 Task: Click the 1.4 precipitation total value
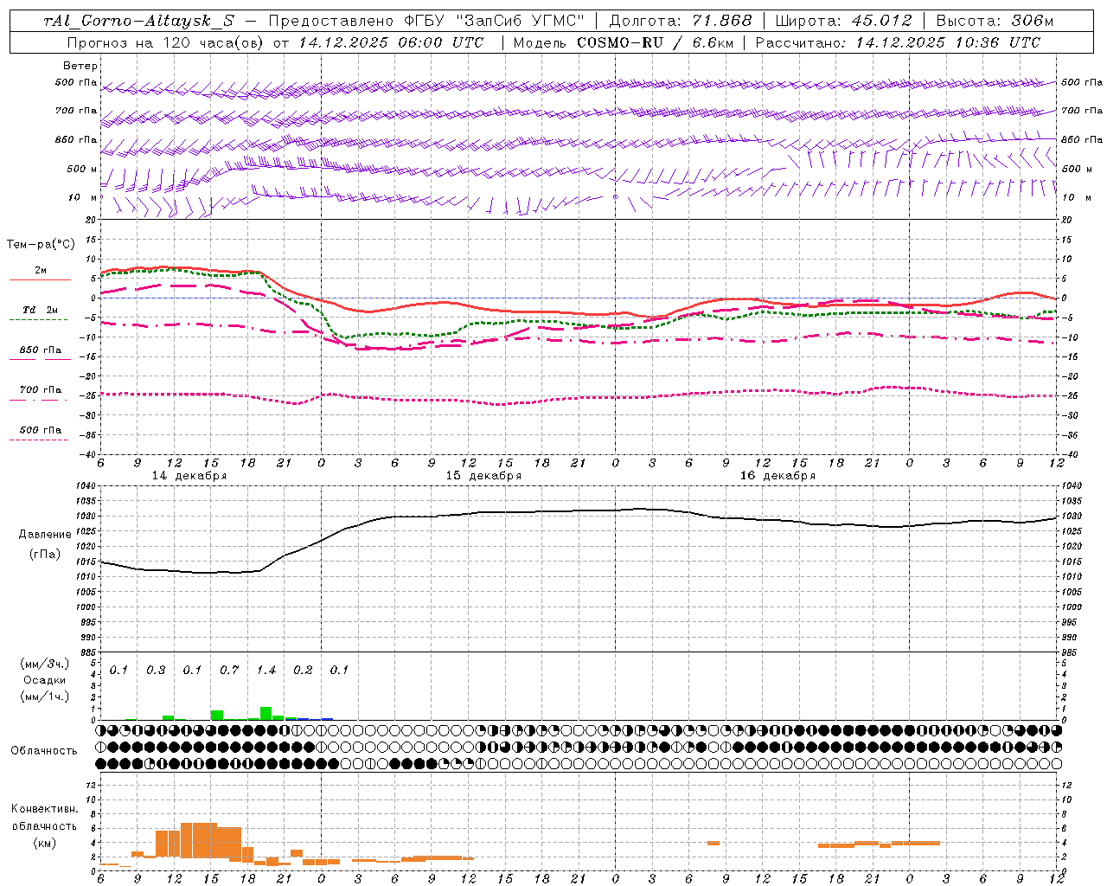coord(266,670)
